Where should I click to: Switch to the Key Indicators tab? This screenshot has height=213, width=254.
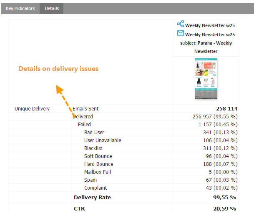(x=20, y=8)
